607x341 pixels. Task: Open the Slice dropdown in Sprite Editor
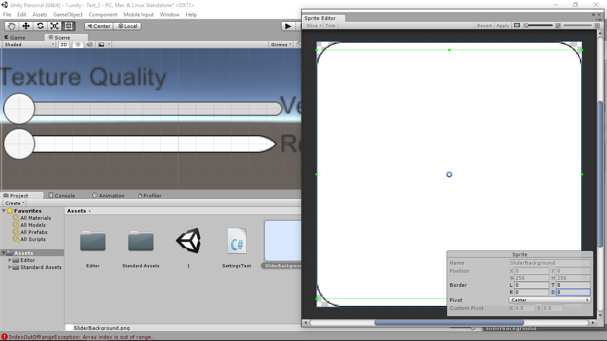tap(314, 25)
